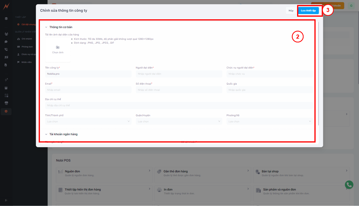This screenshot has height=206, width=359.
Task: Click the Email input field
Action: tap(88, 90)
